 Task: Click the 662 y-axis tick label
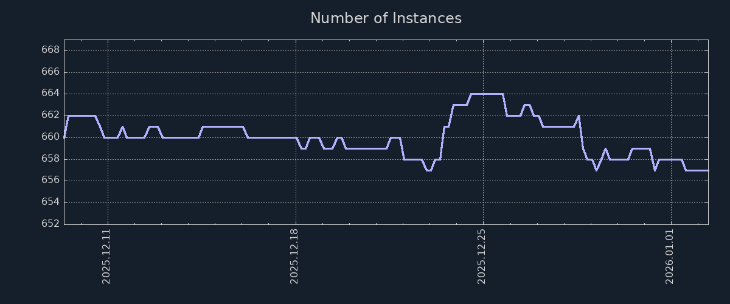51,115
